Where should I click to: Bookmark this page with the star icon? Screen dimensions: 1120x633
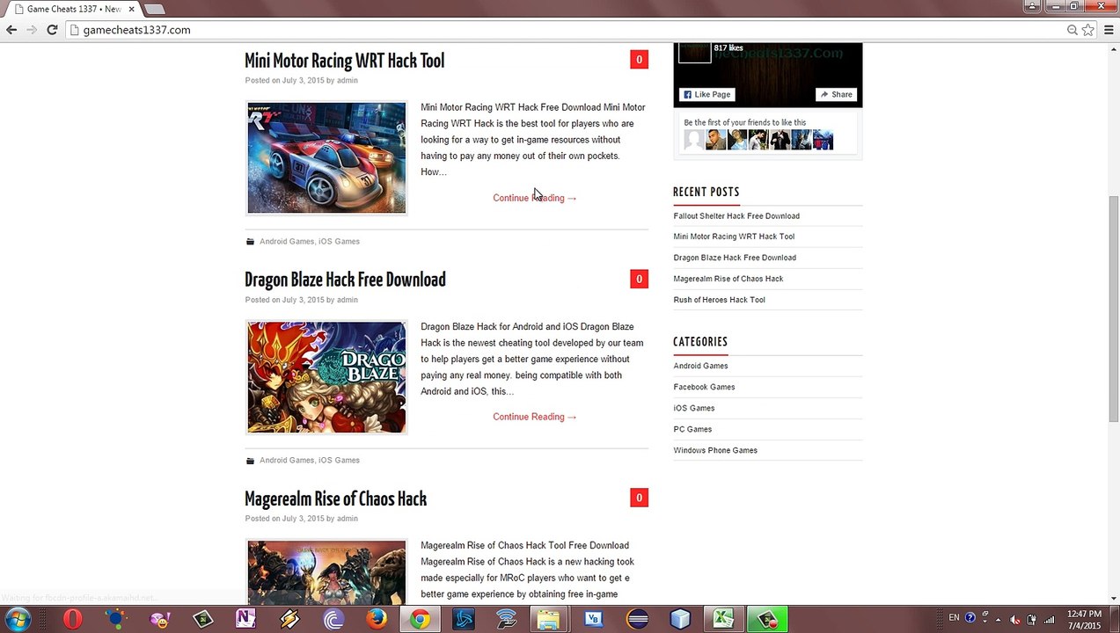click(1088, 30)
